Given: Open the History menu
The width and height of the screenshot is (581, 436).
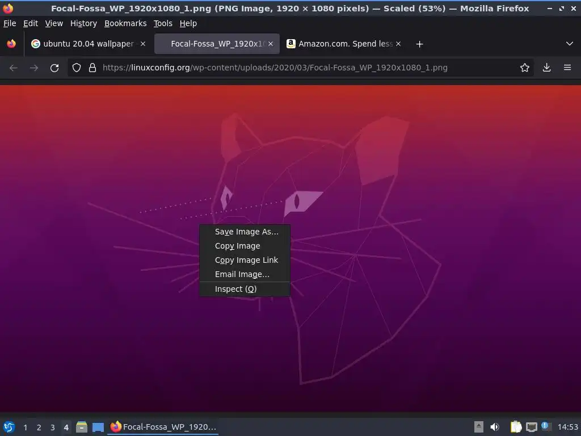Looking at the screenshot, I should click(x=83, y=23).
